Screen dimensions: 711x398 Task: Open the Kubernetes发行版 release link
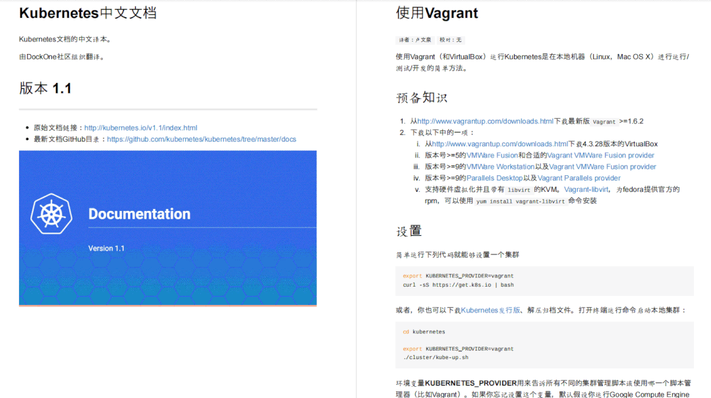tap(490, 310)
